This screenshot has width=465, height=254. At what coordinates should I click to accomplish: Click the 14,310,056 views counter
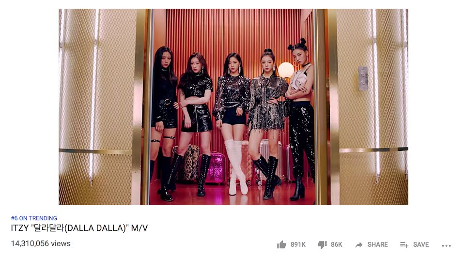tap(41, 244)
